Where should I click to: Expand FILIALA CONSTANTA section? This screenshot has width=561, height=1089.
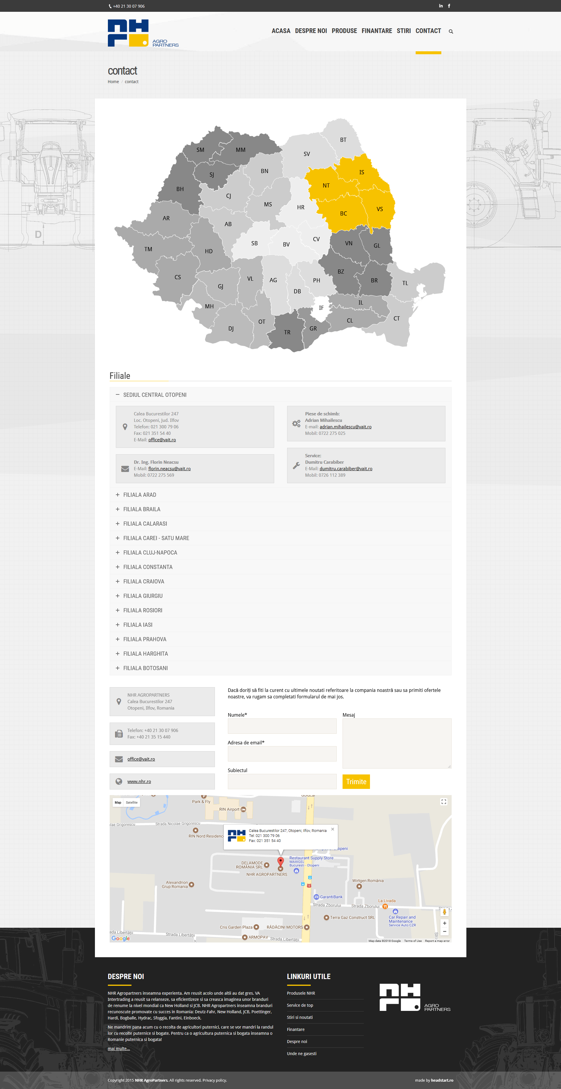click(x=280, y=567)
